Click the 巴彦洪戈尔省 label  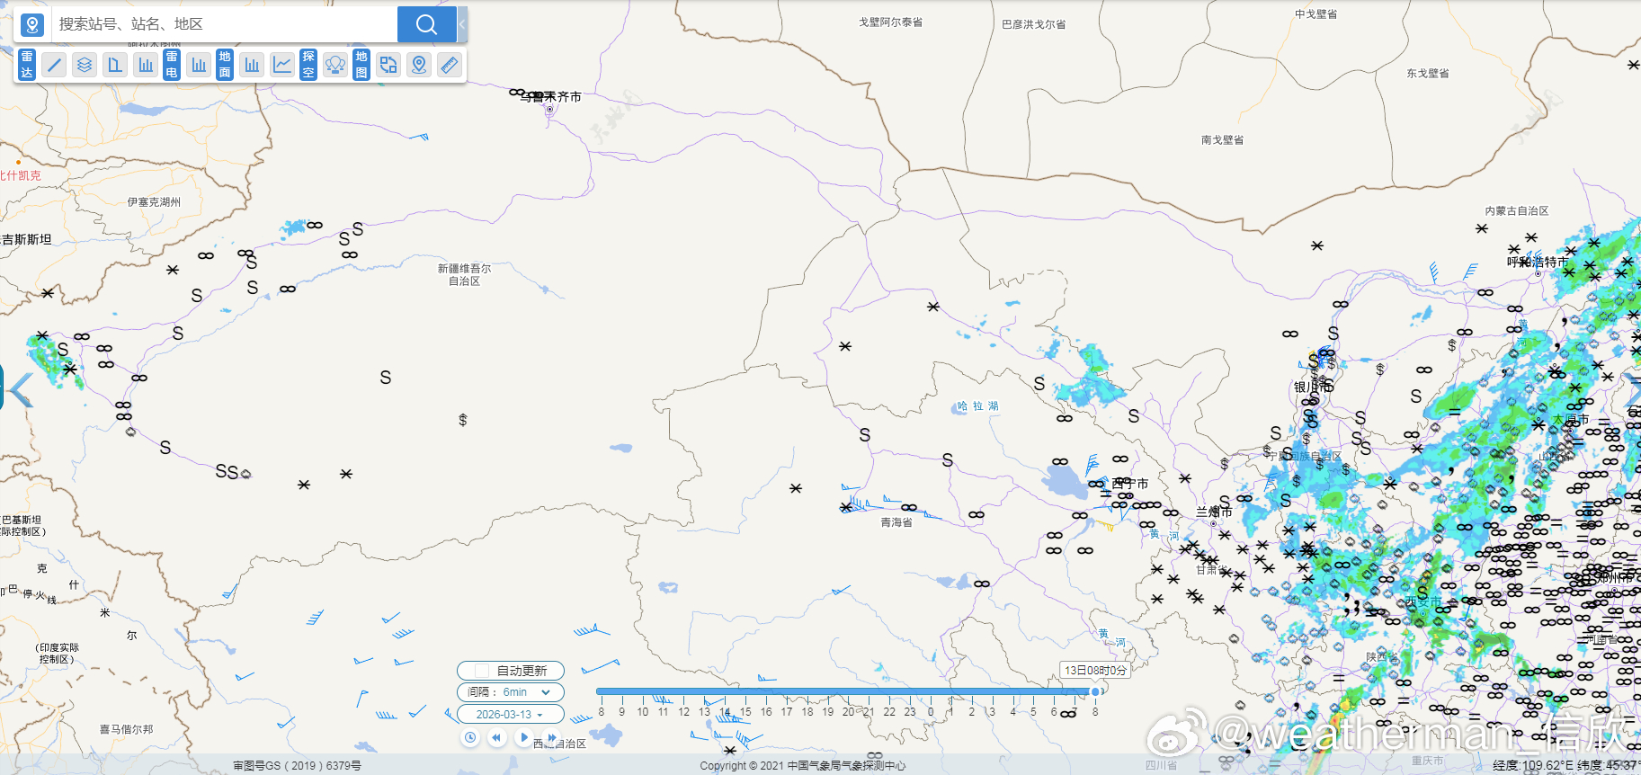pyautogui.click(x=1034, y=25)
